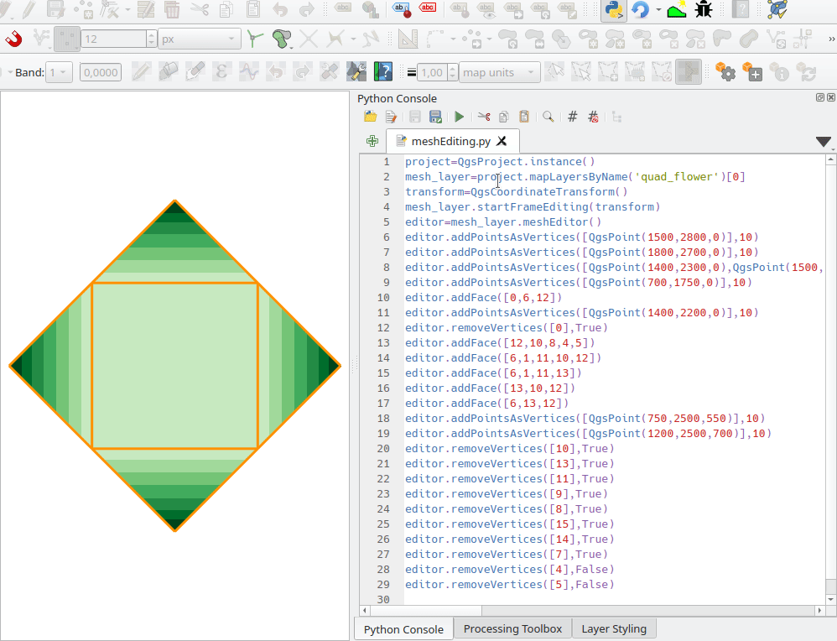Toggle snapping with the red magnet icon
The width and height of the screenshot is (837, 641).
pos(14,39)
